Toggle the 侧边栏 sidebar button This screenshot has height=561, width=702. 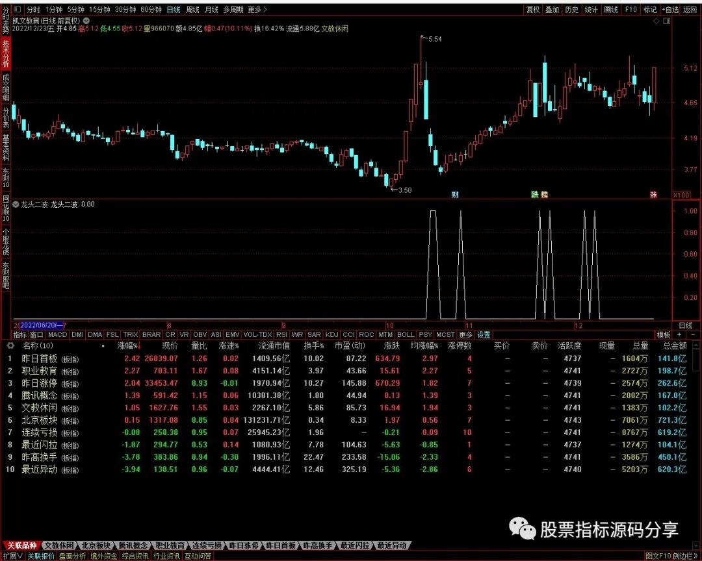click(686, 556)
